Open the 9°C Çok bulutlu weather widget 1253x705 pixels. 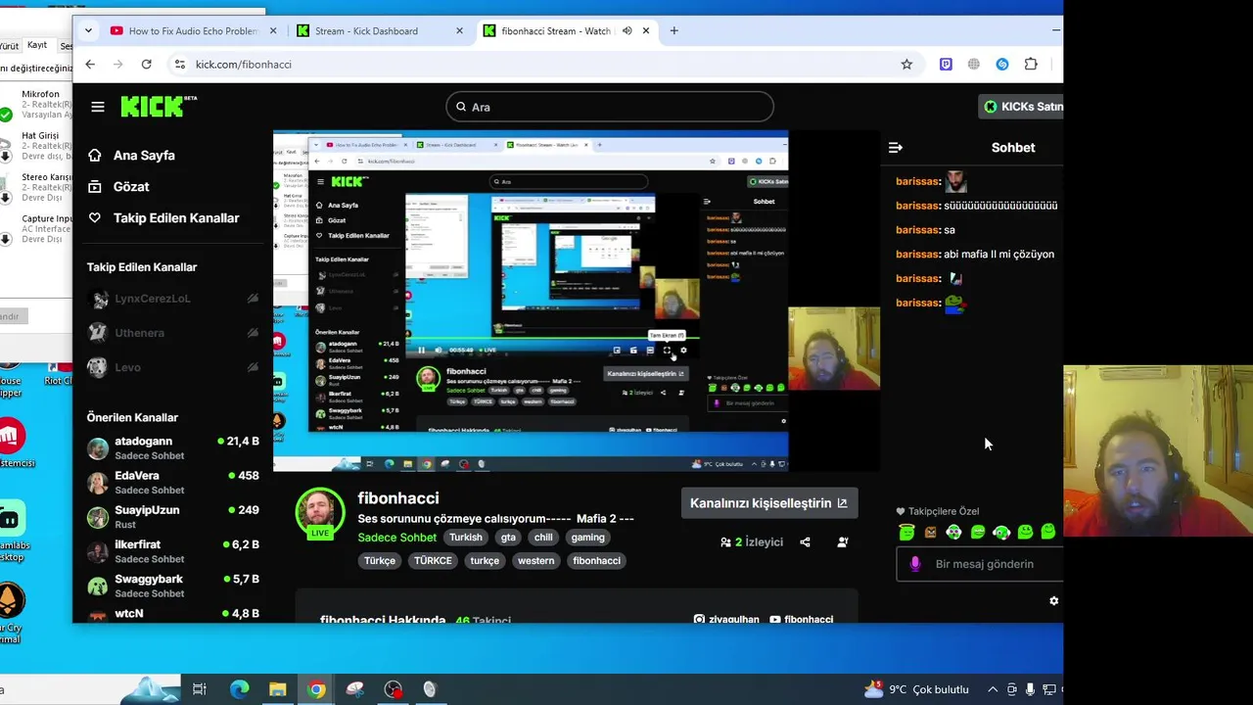(916, 689)
